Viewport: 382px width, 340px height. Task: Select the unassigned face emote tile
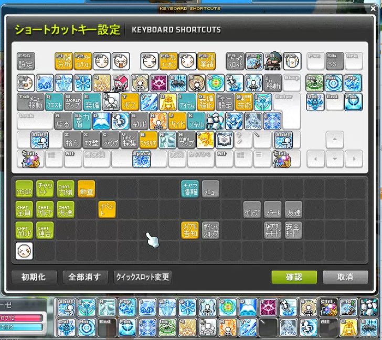click(x=24, y=251)
